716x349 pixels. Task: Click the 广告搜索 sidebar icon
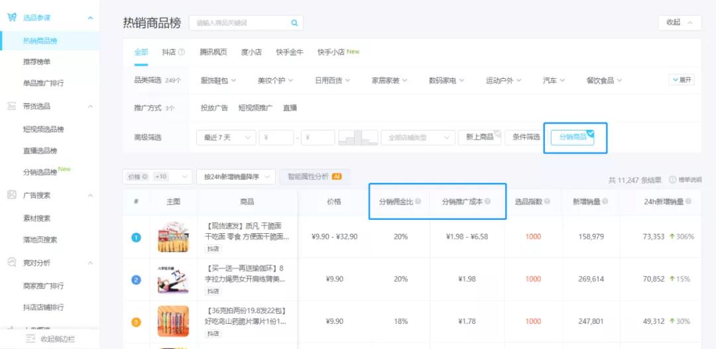[x=12, y=195]
